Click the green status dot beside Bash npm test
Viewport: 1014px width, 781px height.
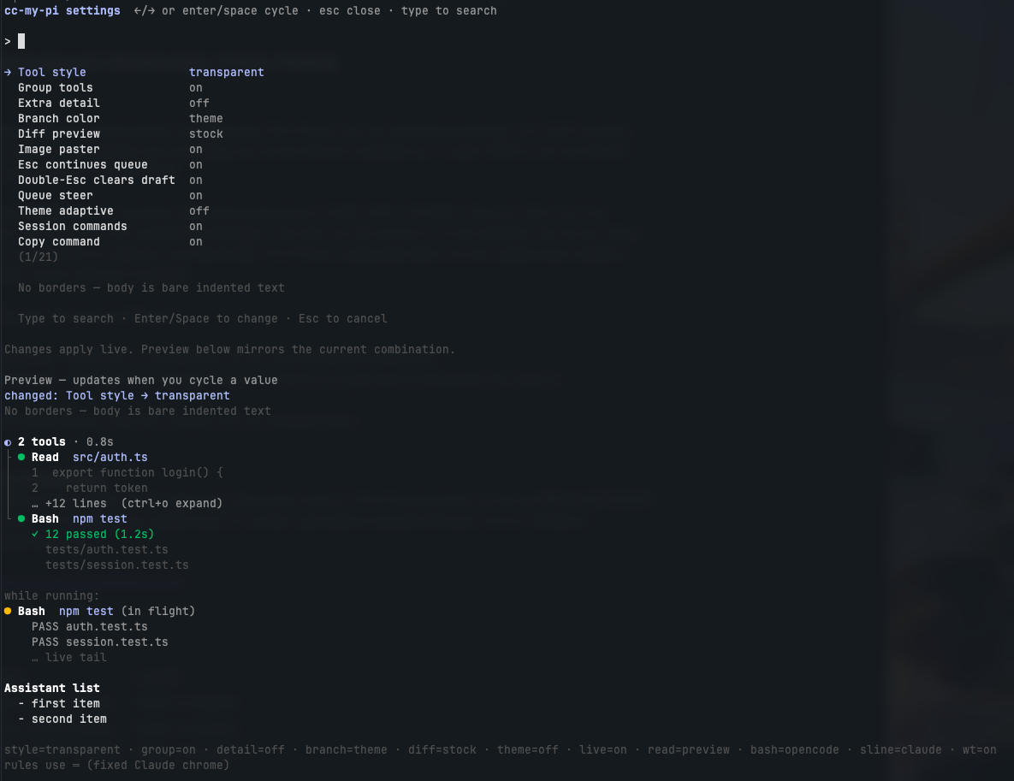[21, 518]
